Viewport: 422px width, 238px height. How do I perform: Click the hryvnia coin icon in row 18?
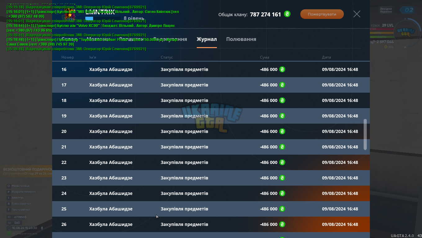tap(282, 100)
